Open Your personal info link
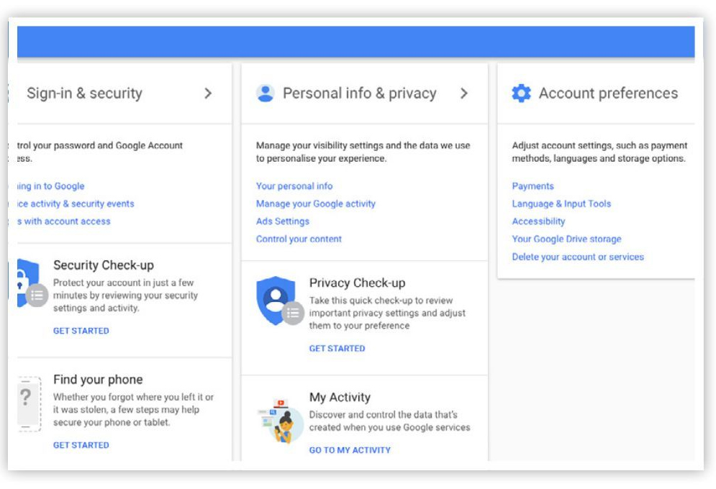Viewport: 716px width, 489px height. [x=294, y=186]
